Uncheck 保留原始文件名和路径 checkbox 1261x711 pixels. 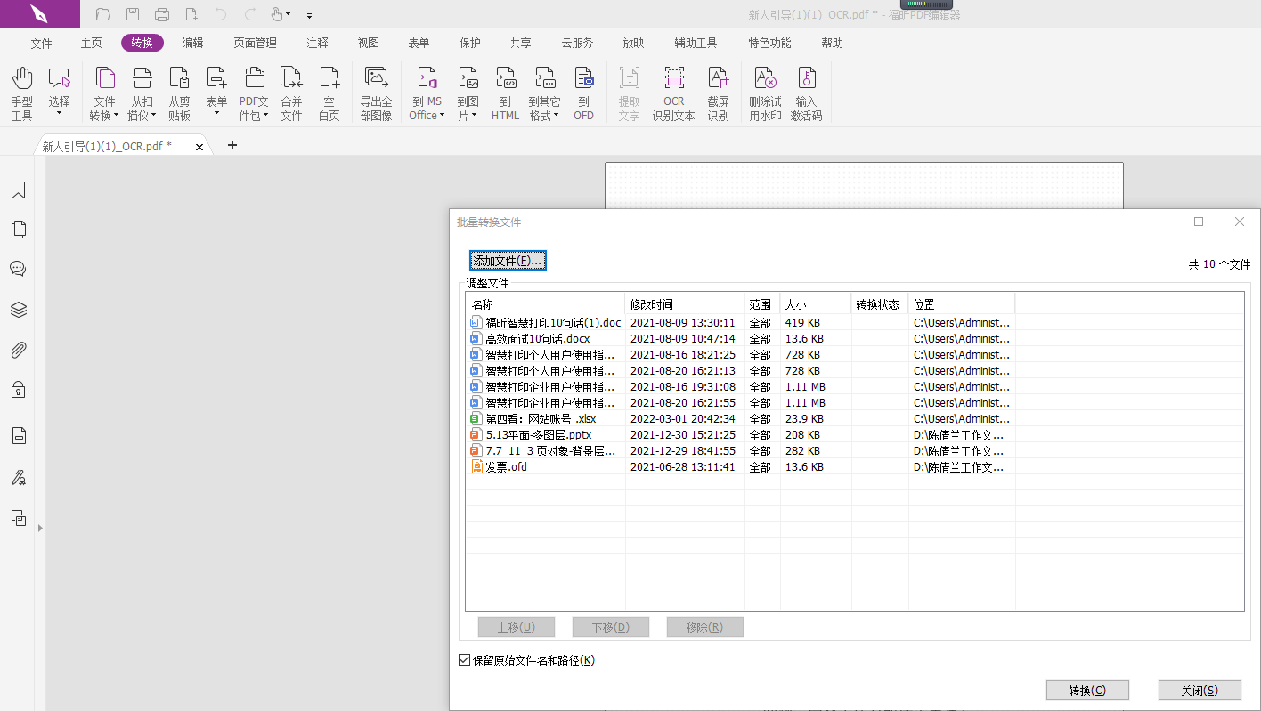pos(464,660)
